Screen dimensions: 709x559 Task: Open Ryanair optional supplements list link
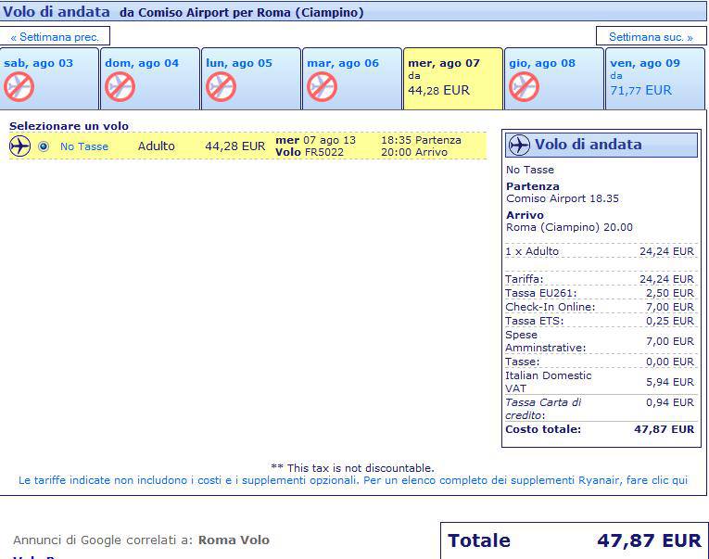point(353,480)
